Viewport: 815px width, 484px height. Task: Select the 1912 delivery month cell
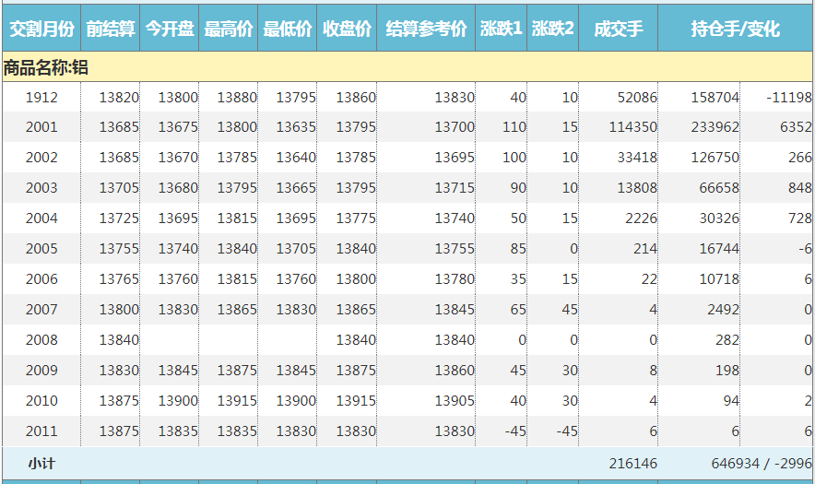(41, 97)
